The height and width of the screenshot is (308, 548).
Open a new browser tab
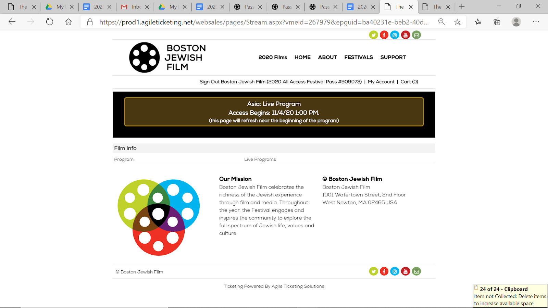[x=462, y=7]
